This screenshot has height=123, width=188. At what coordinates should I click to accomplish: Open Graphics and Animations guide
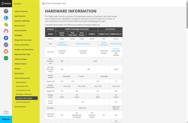pyautogui.click(x=24, y=49)
